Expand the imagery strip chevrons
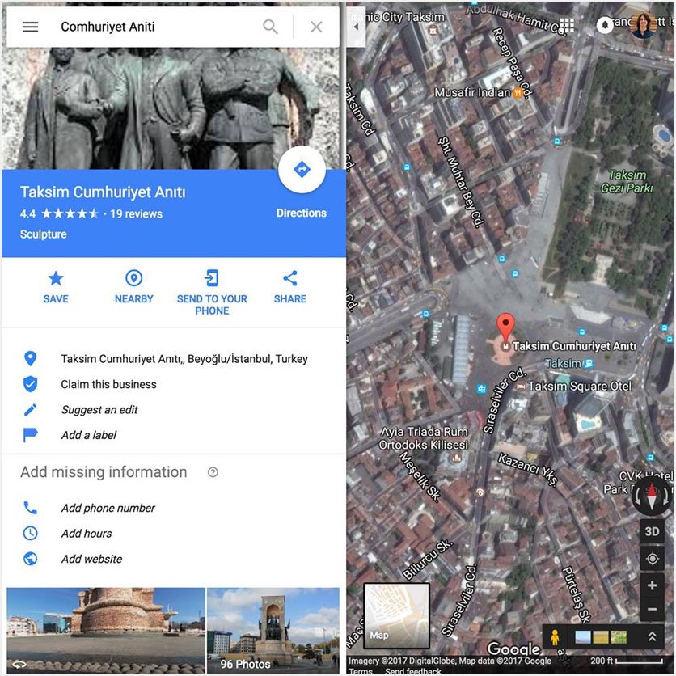 coord(653,636)
